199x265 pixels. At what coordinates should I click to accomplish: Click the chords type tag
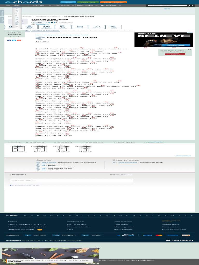coord(38,23)
